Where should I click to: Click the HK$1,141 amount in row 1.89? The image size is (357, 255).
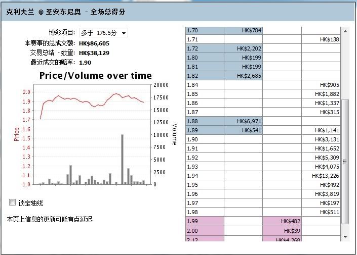coord(321,130)
